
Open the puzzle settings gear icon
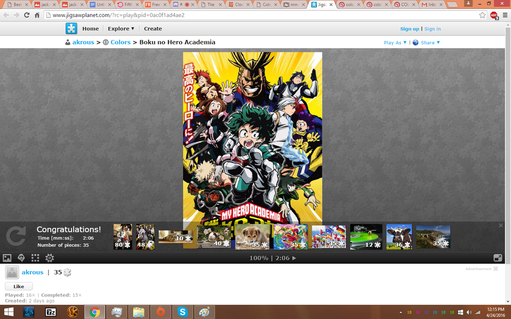click(x=49, y=258)
